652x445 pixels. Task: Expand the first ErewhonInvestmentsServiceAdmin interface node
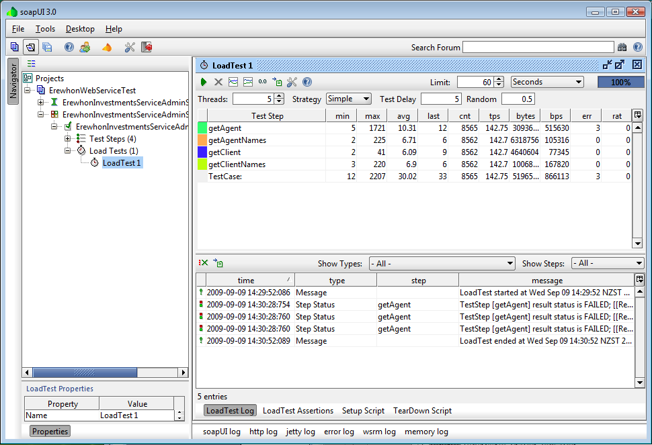41,102
